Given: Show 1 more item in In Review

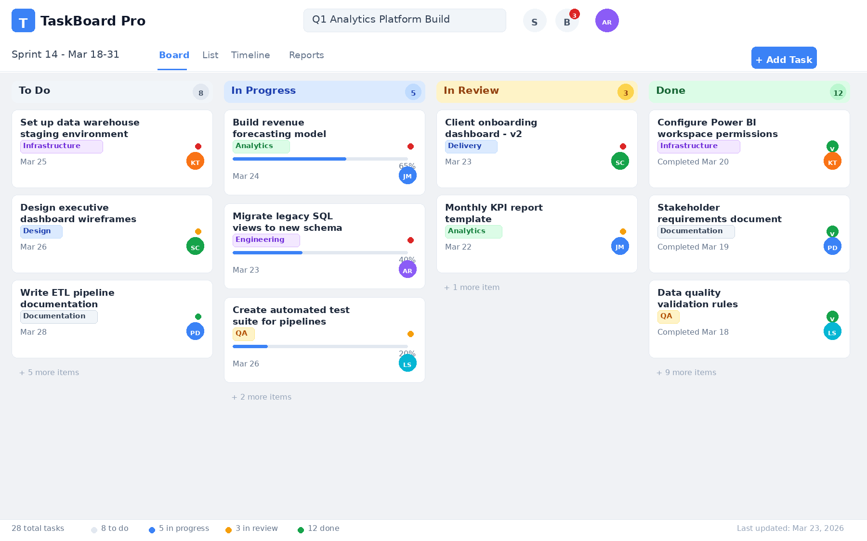Looking at the screenshot, I should coord(472,287).
